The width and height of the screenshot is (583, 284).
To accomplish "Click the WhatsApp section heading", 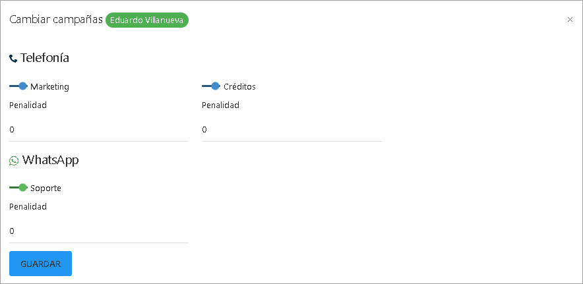I will [51, 160].
